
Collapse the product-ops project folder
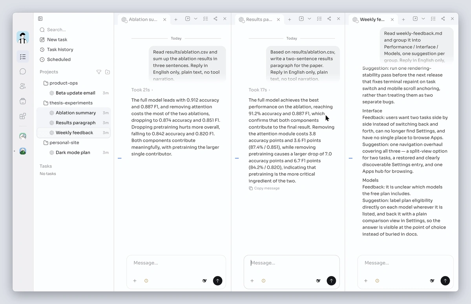tap(60, 83)
